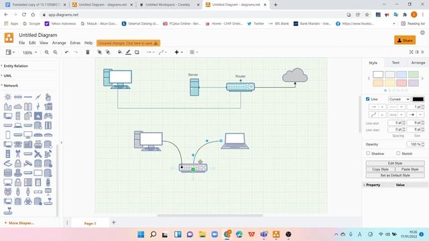The height and width of the screenshot is (241, 429).
Task: Click Set as Default Style button
Action: click(395, 175)
